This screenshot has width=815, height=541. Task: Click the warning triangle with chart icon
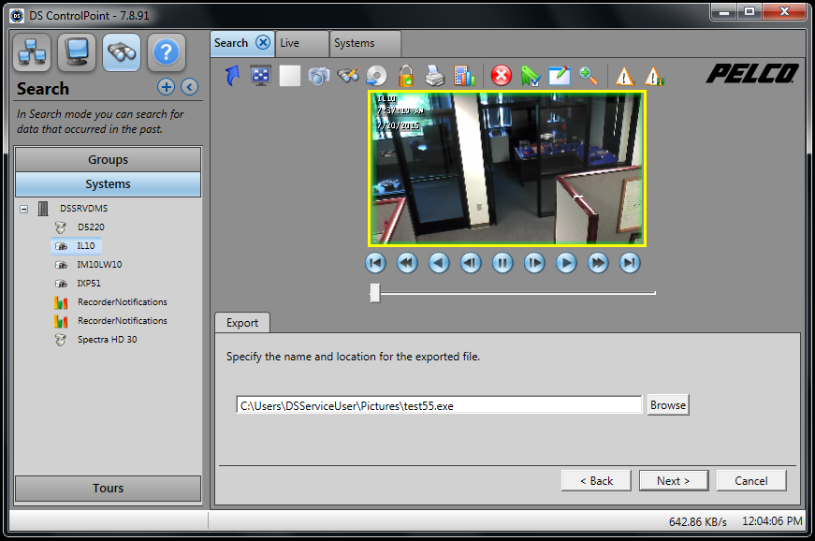point(654,77)
